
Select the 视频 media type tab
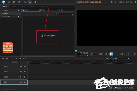point(30,10)
